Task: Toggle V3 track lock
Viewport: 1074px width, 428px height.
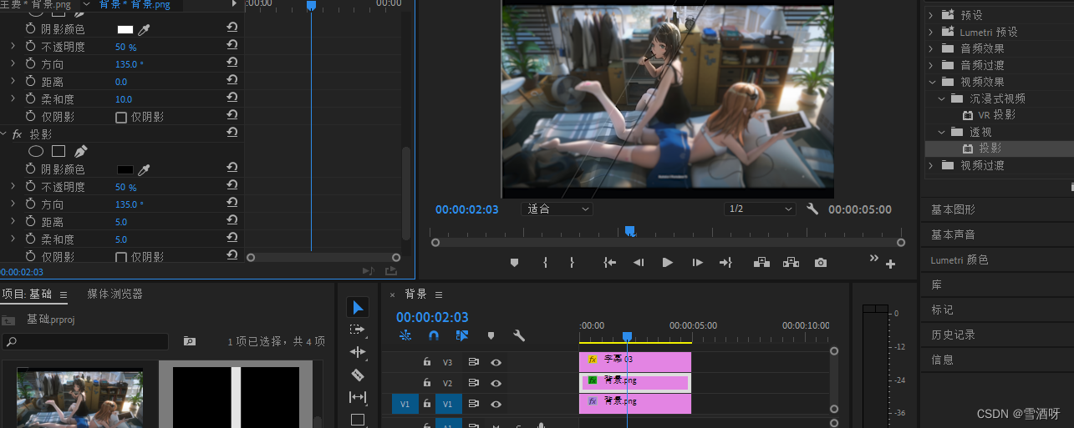Action: tap(426, 362)
